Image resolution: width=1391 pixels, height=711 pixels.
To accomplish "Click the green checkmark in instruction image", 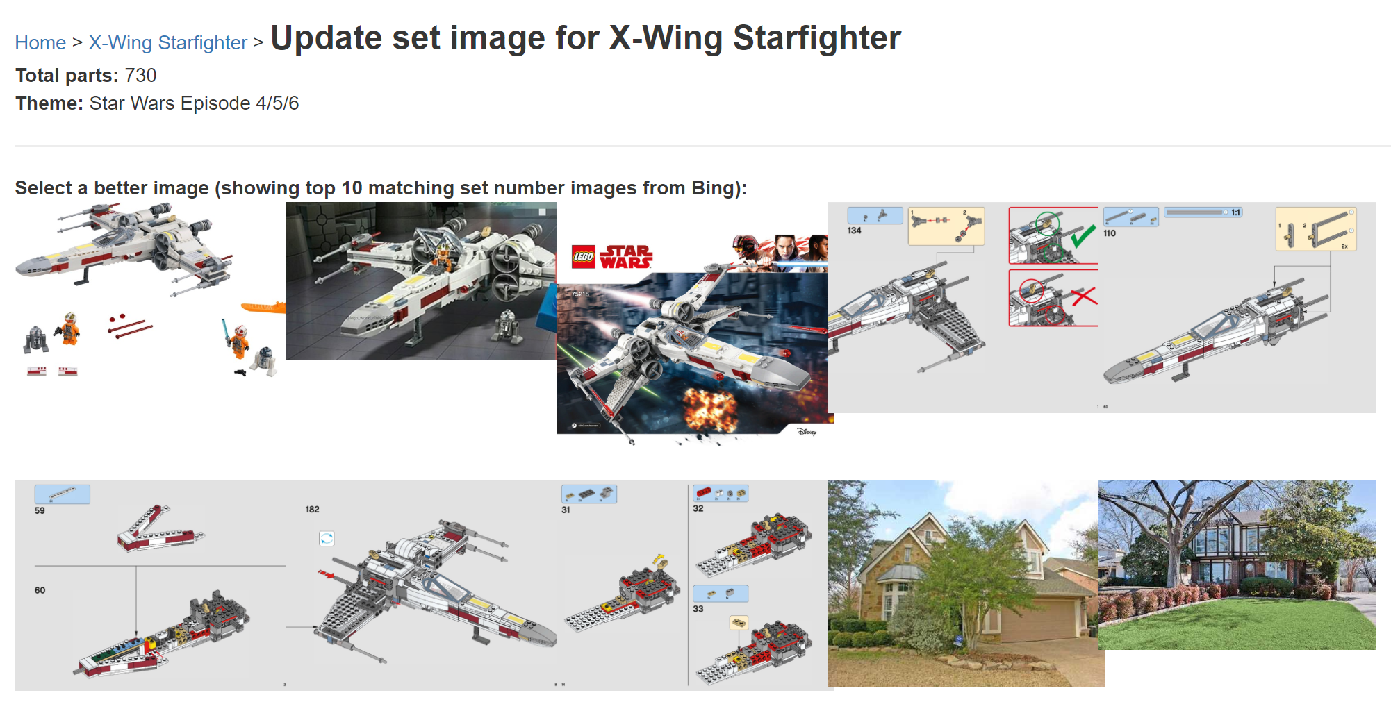I will click(x=1082, y=236).
